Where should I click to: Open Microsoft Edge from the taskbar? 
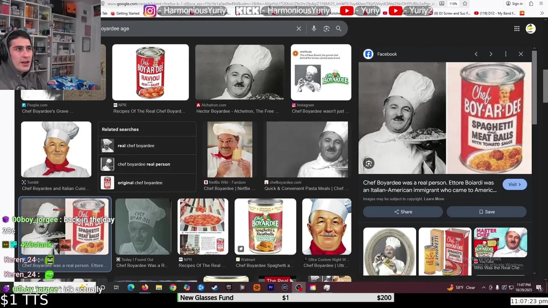point(131,287)
